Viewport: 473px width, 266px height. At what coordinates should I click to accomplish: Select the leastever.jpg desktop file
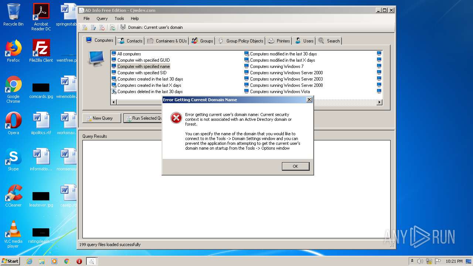tap(41, 199)
